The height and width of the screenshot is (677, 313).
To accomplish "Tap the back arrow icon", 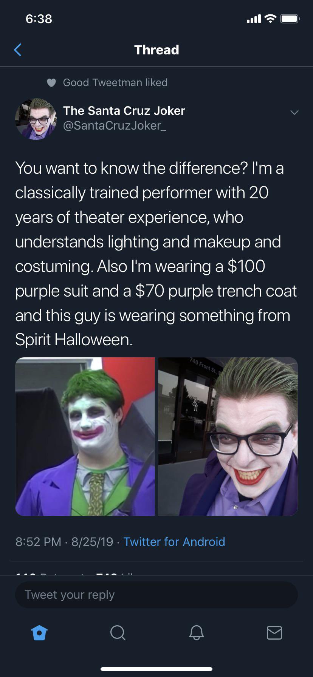I will [x=18, y=50].
